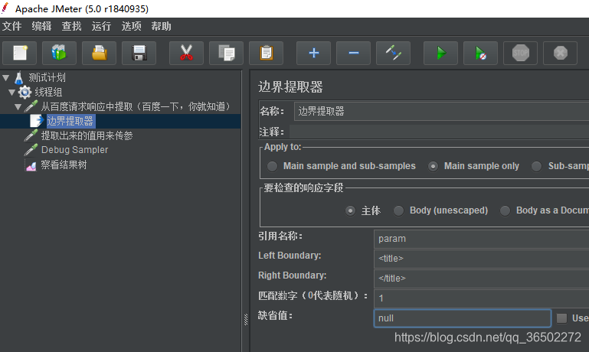Image resolution: width=589 pixels, height=352 pixels.
Task: Select 测试计划 in the tree
Action: point(47,78)
